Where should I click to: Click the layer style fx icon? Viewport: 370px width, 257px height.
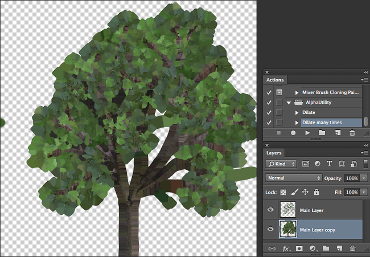click(286, 248)
